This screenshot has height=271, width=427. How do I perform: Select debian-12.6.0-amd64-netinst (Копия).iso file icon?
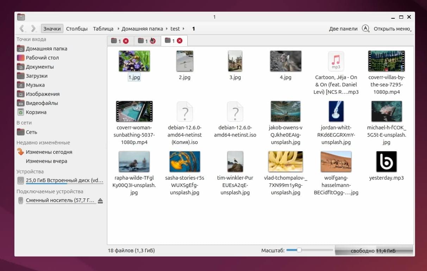(x=185, y=112)
